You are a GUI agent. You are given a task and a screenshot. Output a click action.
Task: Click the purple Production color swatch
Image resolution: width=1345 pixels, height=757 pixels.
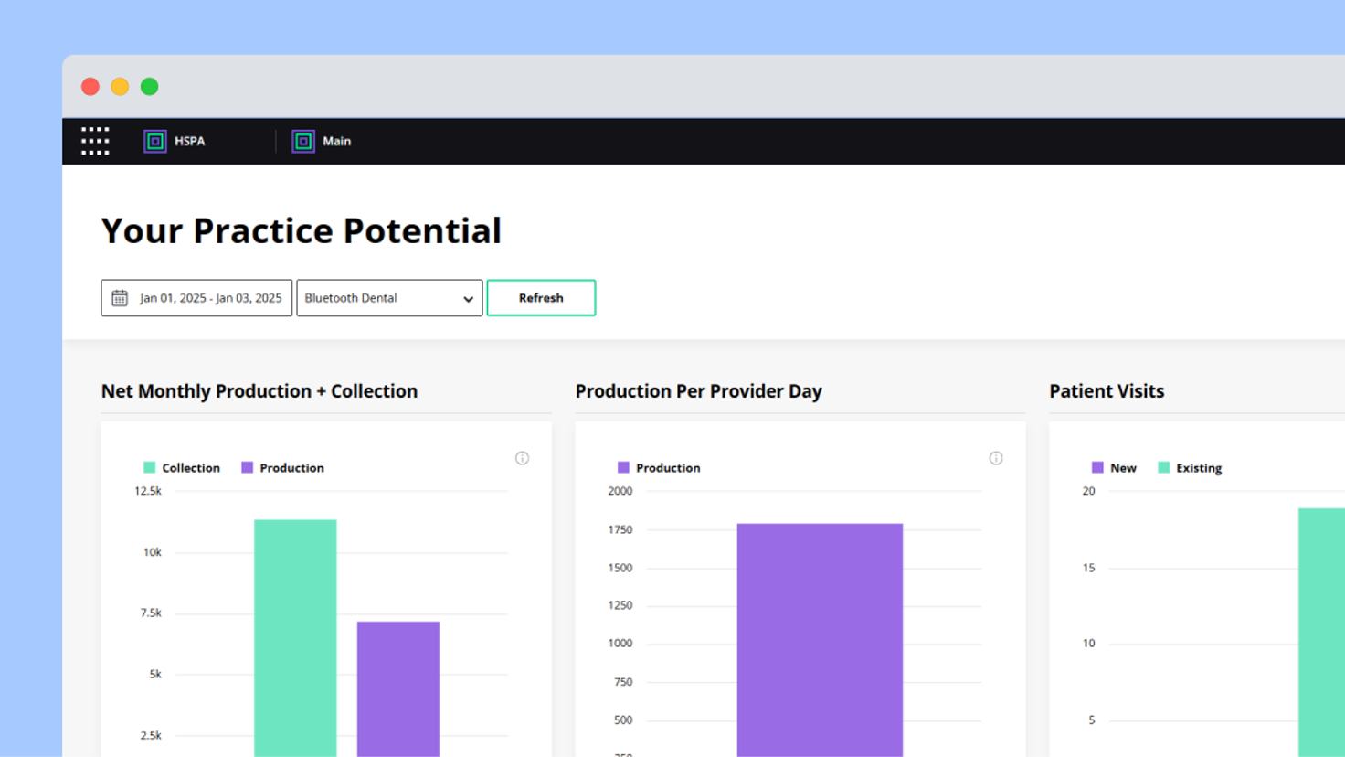coord(245,467)
